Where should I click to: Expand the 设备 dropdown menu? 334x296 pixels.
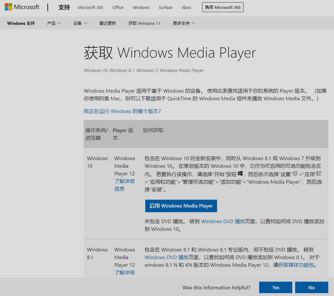coord(80,23)
